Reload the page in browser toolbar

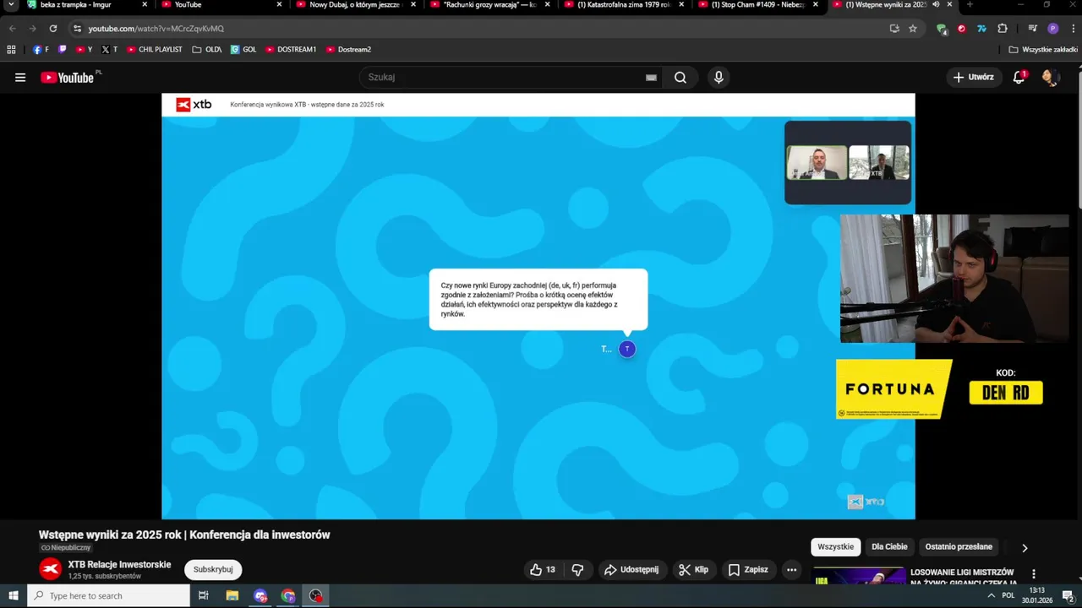[52, 28]
